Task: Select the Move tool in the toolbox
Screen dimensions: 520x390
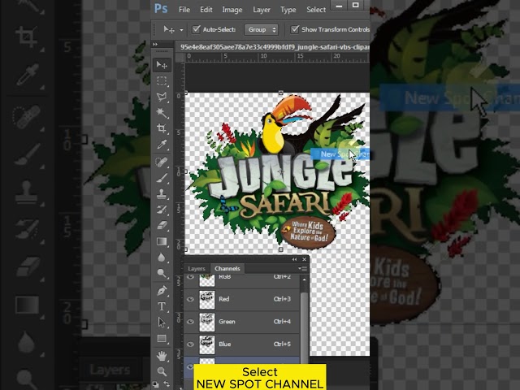Action: pyautogui.click(x=162, y=65)
